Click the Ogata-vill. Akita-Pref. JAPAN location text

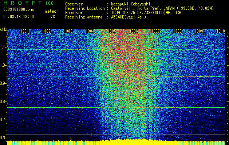[x=162, y=8]
